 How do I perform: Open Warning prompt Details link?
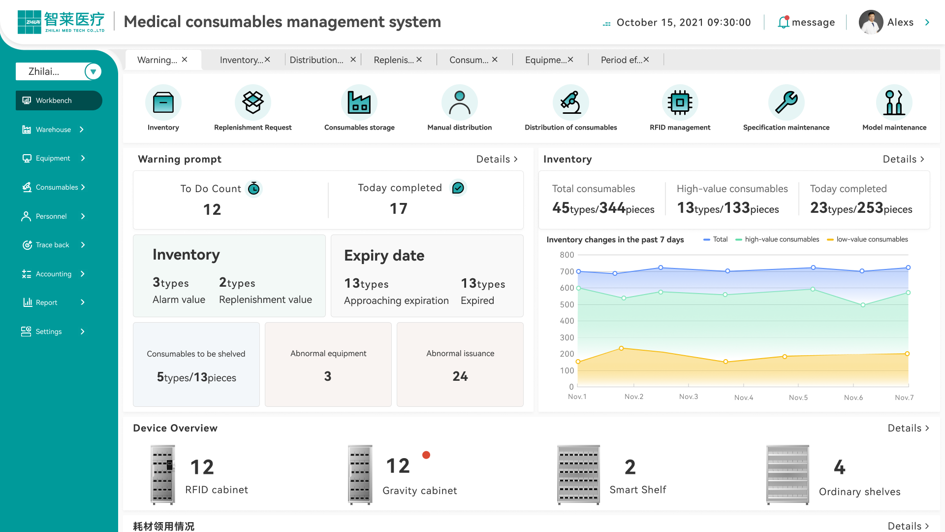pos(497,159)
